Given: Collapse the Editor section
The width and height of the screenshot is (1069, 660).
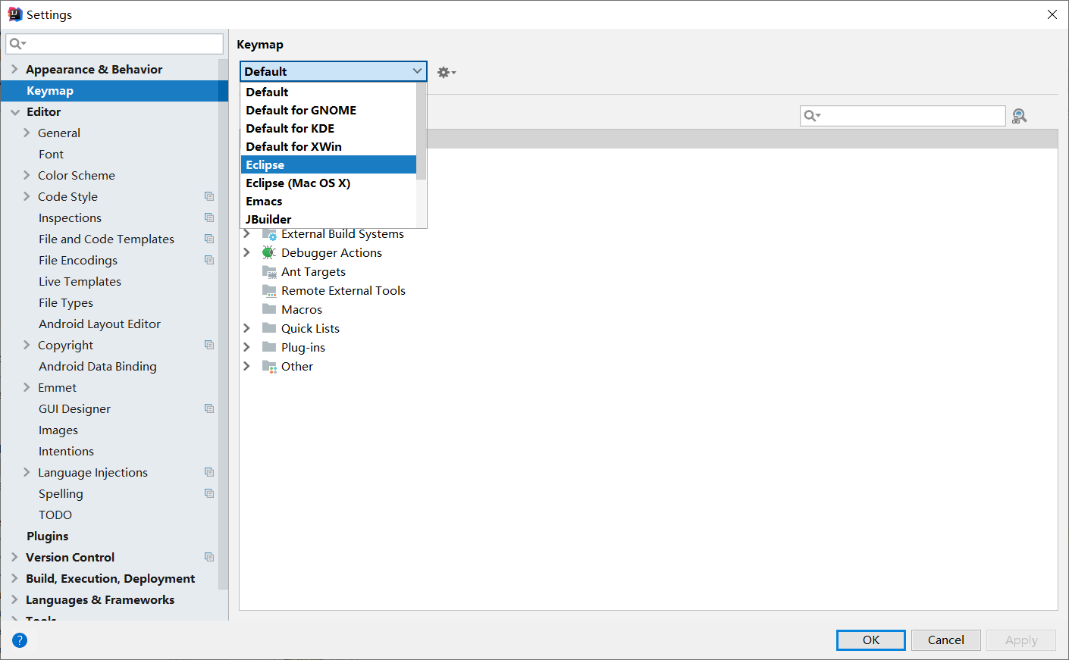Looking at the screenshot, I should [15, 111].
